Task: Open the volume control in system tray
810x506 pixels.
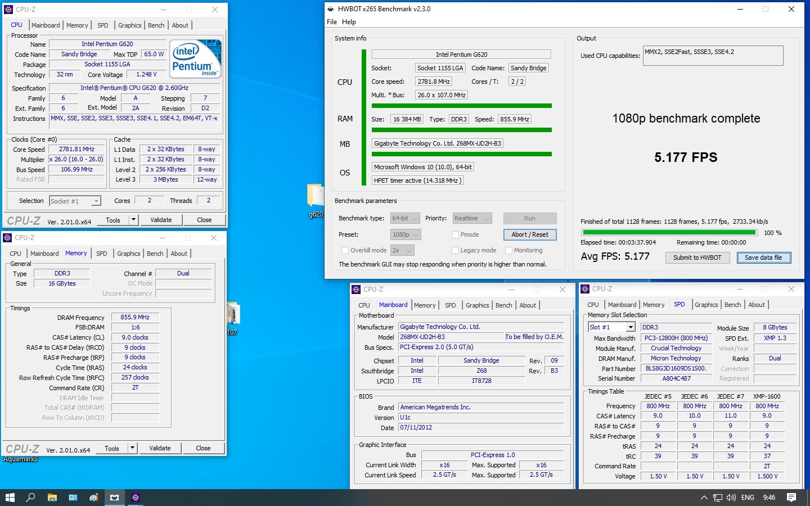Action: point(731,498)
